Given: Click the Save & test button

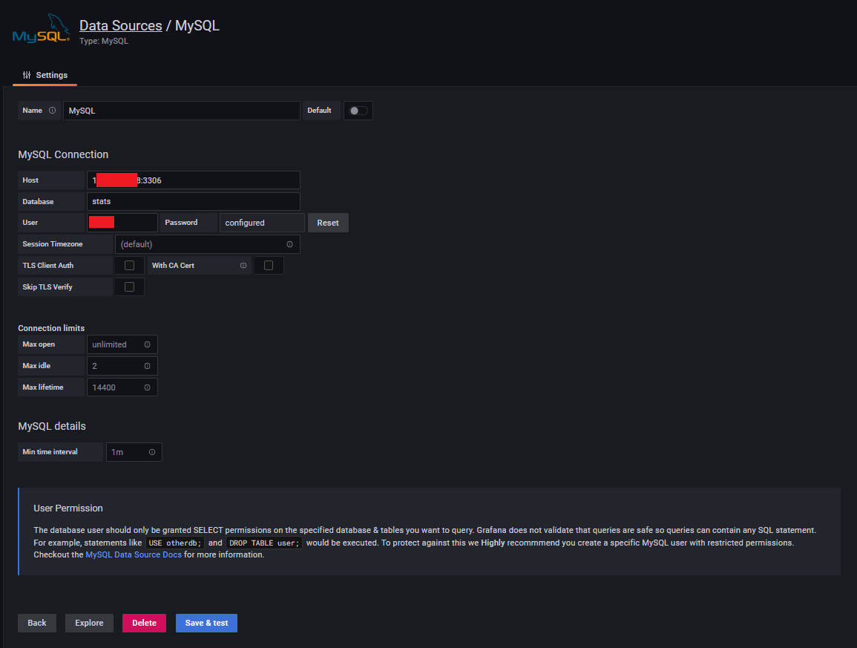Looking at the screenshot, I should point(206,623).
